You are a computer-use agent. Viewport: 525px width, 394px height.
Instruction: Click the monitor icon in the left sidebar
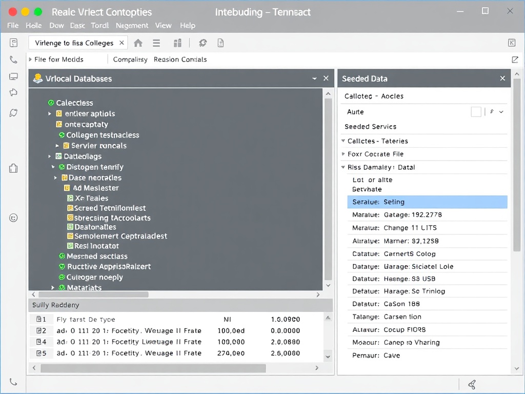pyautogui.click(x=13, y=76)
